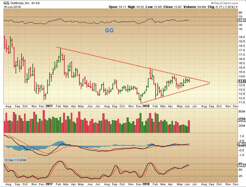Click the February 2017 peak price bar

point(60,56)
